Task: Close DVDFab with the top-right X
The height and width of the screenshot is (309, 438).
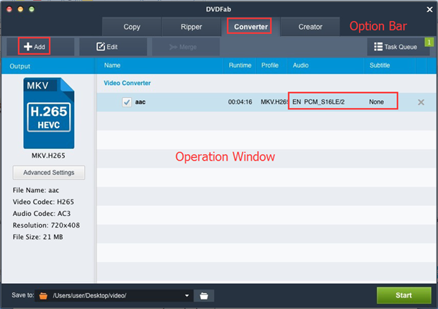Action: pyautogui.click(x=429, y=9)
